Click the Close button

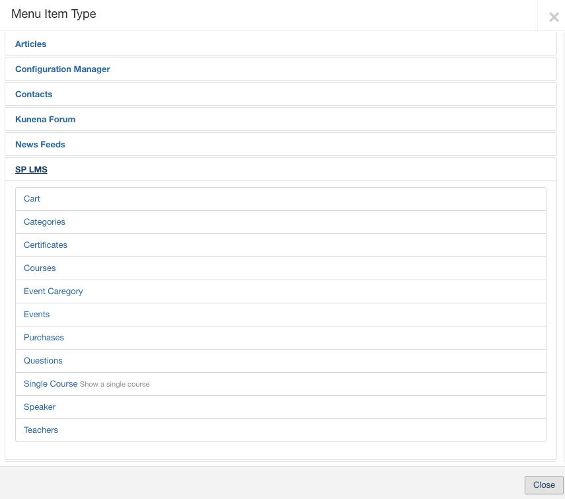click(x=544, y=484)
